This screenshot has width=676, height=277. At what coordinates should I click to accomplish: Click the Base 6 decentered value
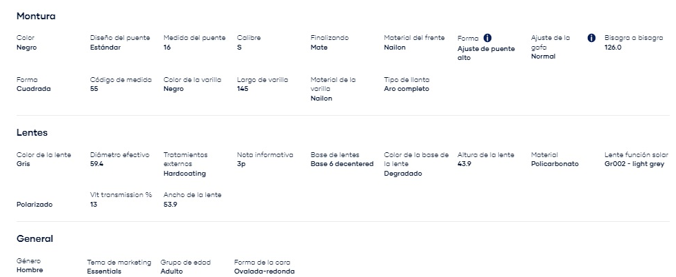click(x=342, y=164)
